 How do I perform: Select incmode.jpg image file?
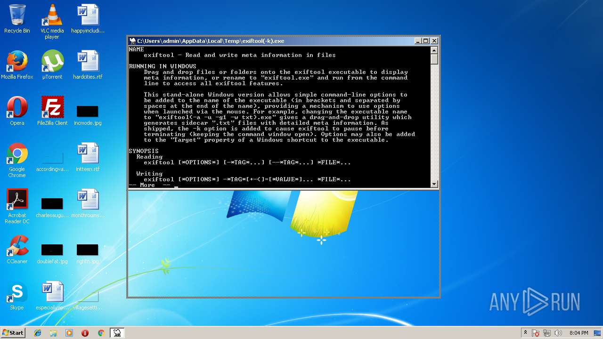(88, 115)
